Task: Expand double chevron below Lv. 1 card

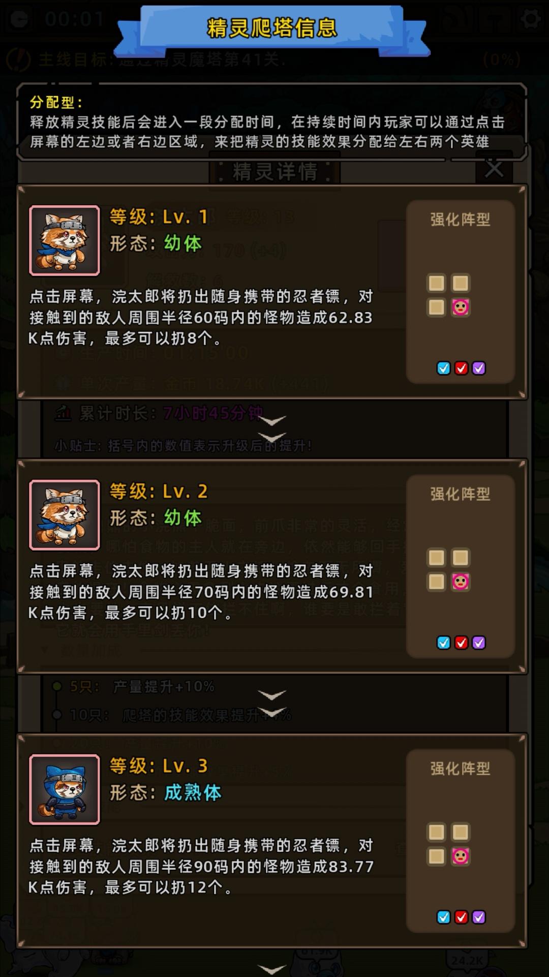Action: pos(272,429)
